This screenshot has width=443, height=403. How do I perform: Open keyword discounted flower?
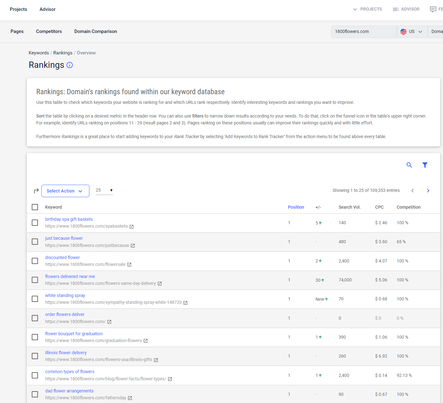click(62, 257)
